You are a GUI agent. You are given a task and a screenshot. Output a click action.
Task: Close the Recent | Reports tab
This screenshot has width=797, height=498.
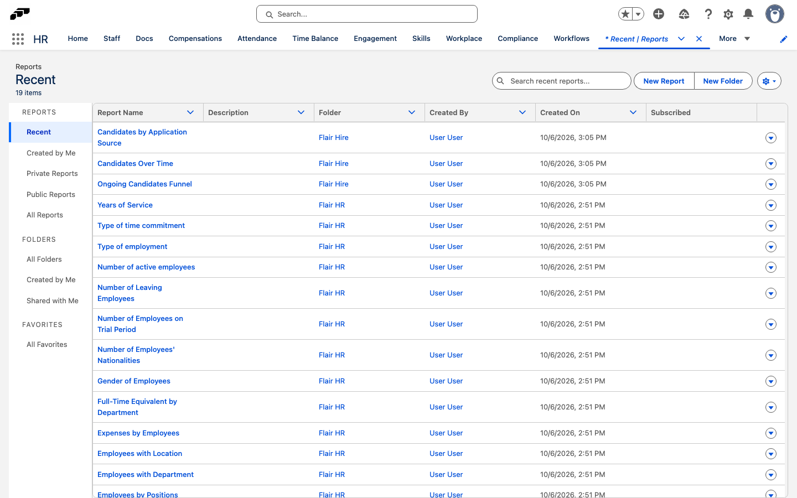tap(699, 39)
